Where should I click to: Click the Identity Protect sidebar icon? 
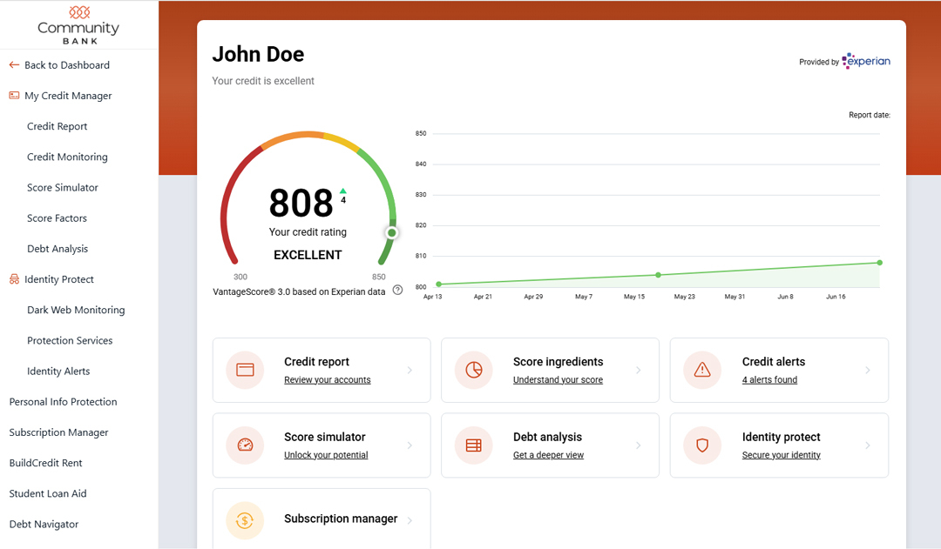point(15,279)
